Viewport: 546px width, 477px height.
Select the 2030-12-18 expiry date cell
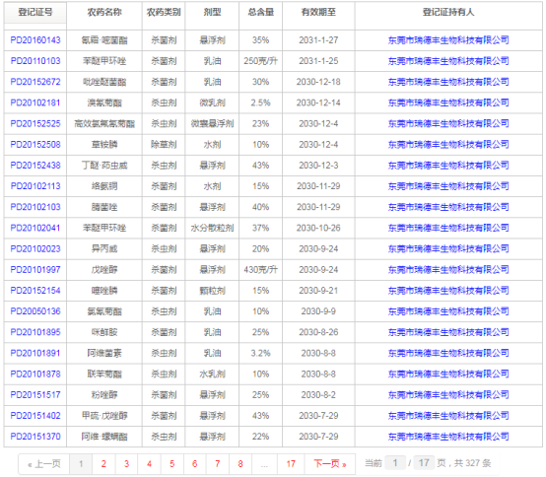pyautogui.click(x=318, y=82)
